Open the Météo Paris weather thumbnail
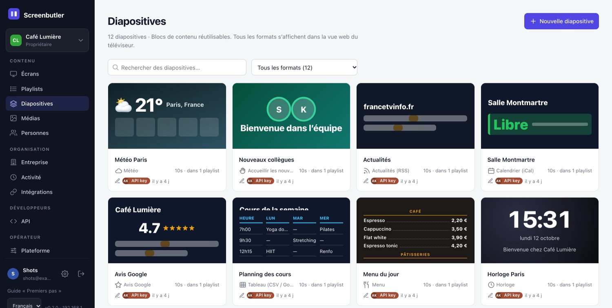 click(167, 116)
